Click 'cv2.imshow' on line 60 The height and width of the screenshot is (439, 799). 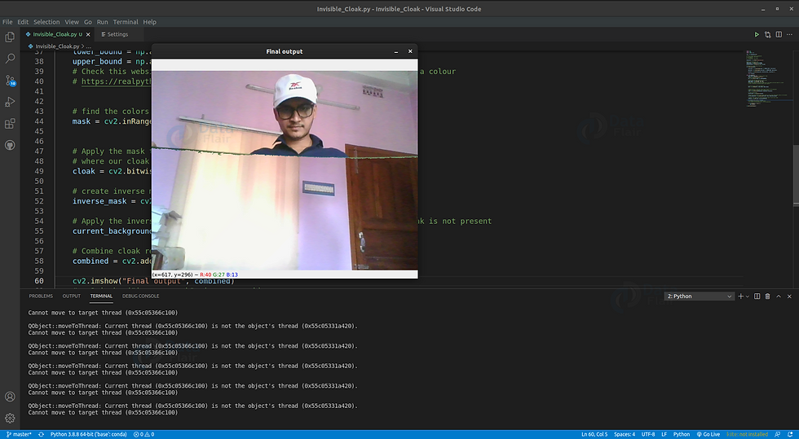coord(95,281)
